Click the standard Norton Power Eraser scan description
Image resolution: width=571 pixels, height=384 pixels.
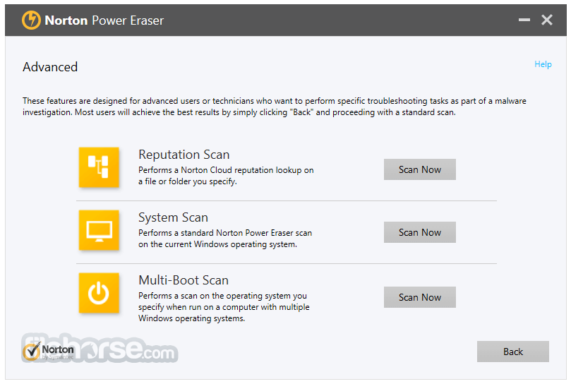coord(225,239)
